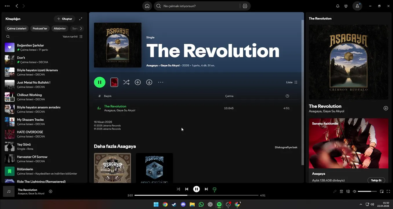Open Steam from the taskbar
The height and width of the screenshot is (209, 393).
[174, 204]
